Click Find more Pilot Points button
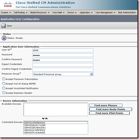The width and height of the screenshot is (139, 139). coord(110,113)
